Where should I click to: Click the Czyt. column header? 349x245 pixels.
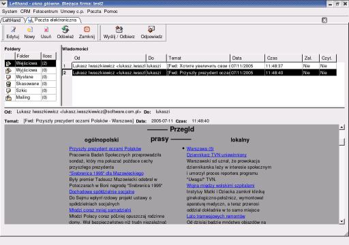click(x=328, y=58)
